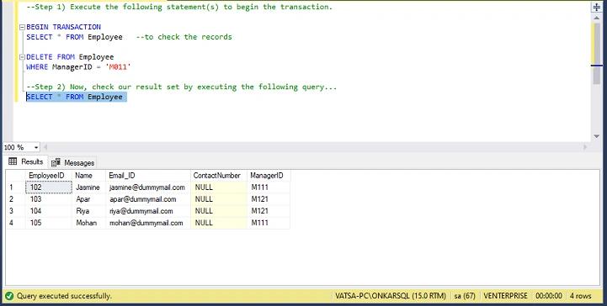This screenshot has width=607, height=306.
Task: Click the split editor window icon
Action: click(x=597, y=8)
